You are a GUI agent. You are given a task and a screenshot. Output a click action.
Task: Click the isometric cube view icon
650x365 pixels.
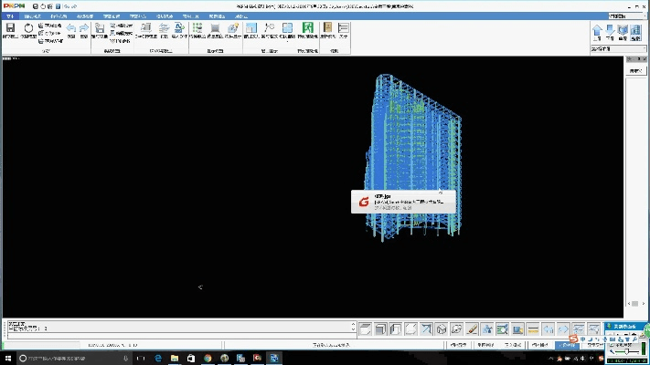coord(441,328)
